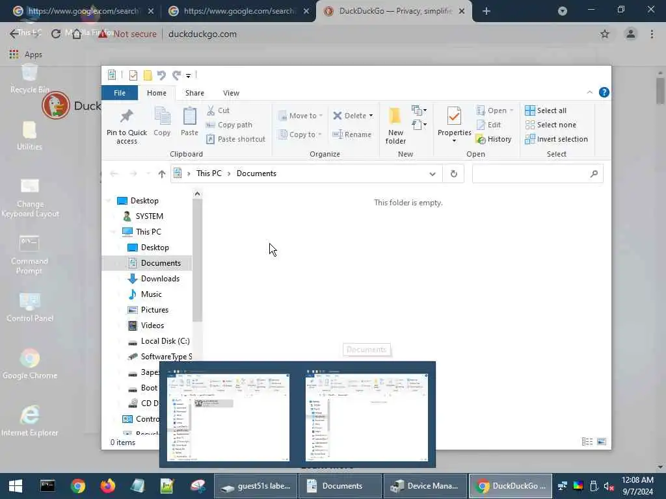Viewport: 666px width, 499px height.
Task: Open address bar history dropdown chevron
Action: coord(432,173)
